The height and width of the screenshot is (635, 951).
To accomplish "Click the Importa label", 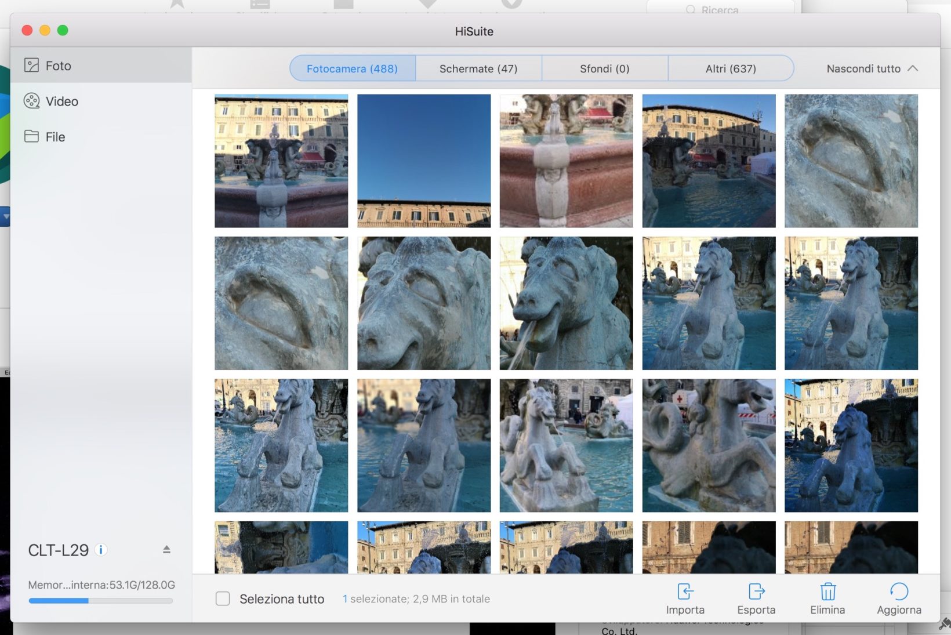I will pyautogui.click(x=685, y=610).
